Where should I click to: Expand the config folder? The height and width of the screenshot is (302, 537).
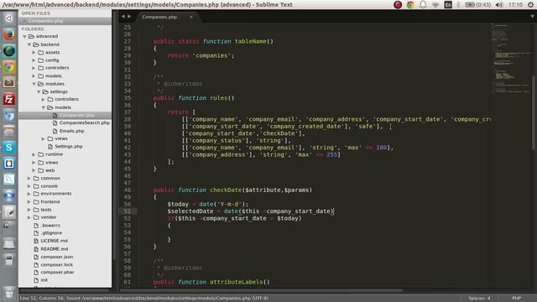click(34, 60)
